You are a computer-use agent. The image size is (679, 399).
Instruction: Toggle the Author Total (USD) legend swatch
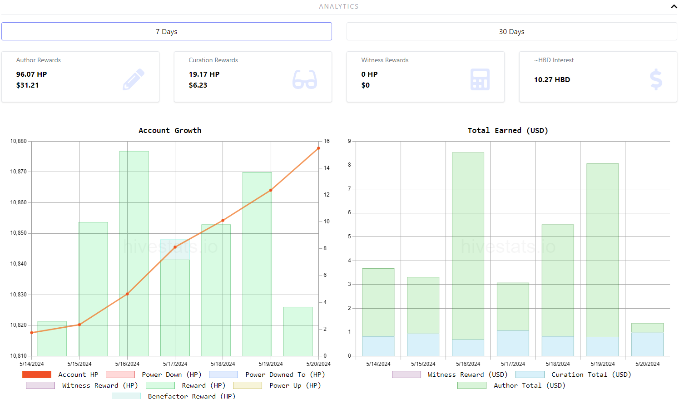tap(472, 385)
